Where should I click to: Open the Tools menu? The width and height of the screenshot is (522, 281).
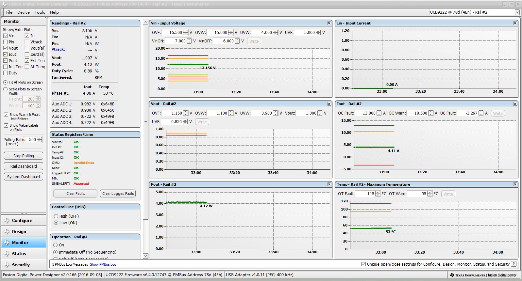point(40,12)
